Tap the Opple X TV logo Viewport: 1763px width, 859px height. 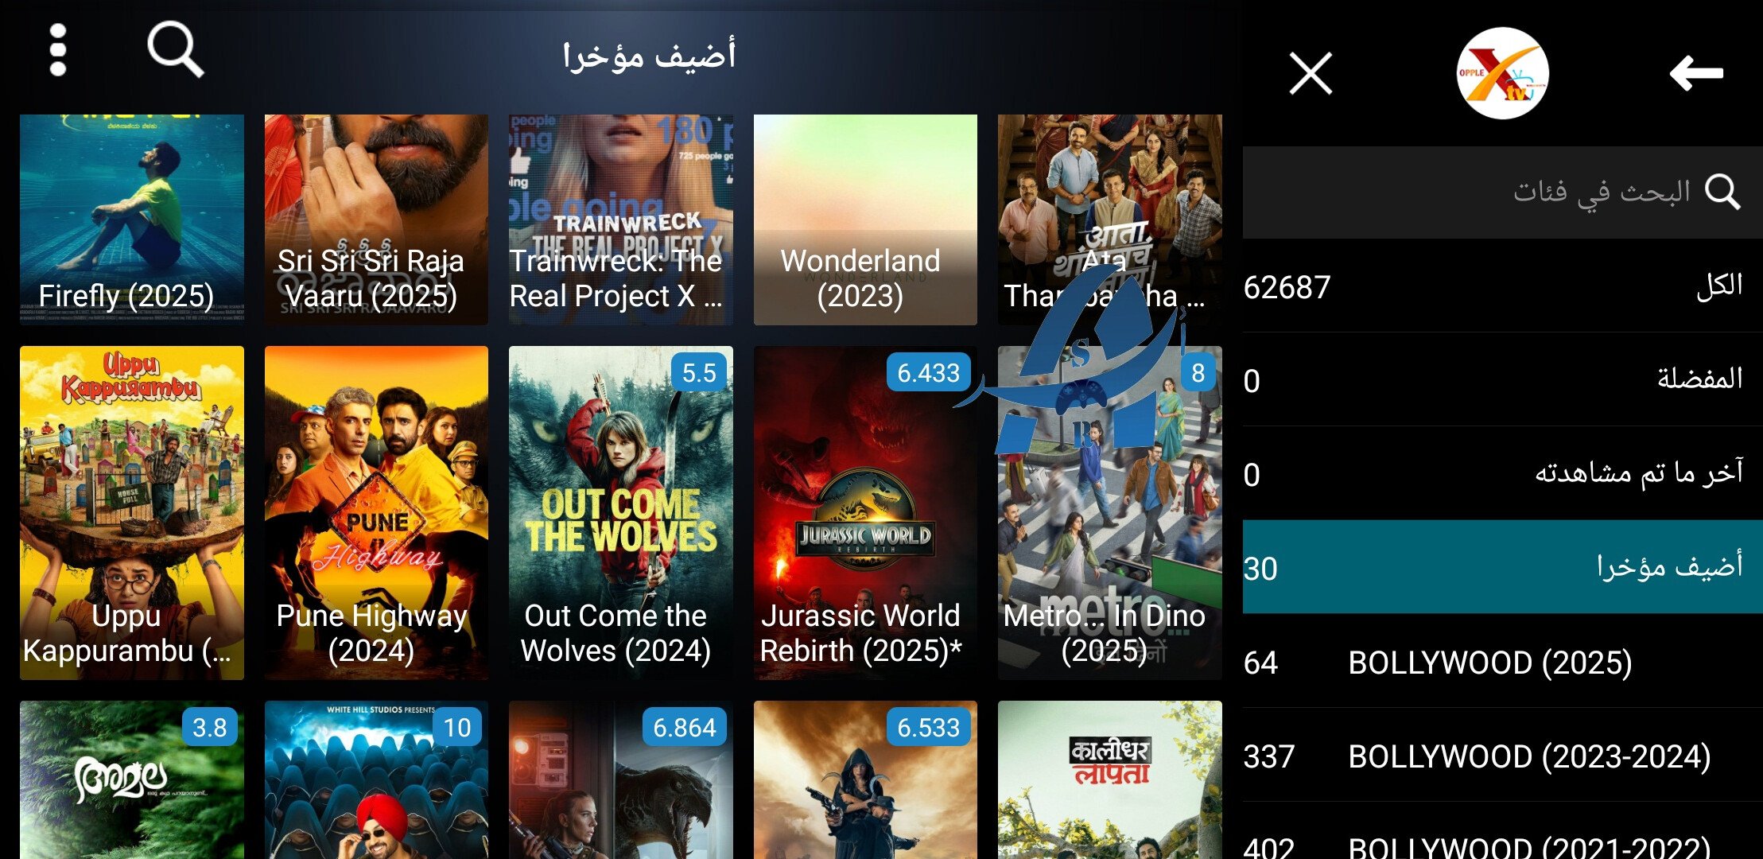click(1502, 73)
